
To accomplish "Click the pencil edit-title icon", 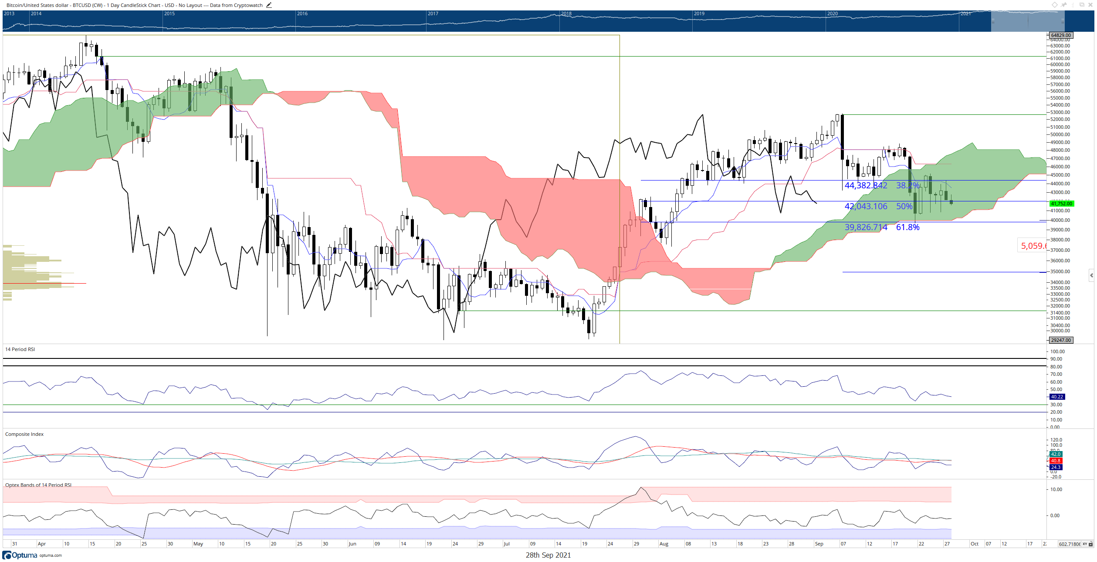I will tap(269, 5).
